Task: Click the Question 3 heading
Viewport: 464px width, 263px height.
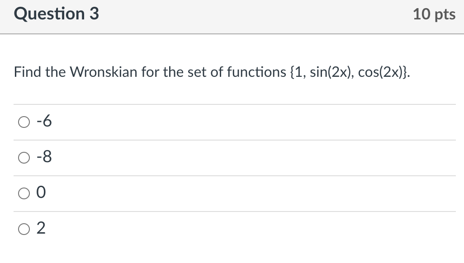Action: (x=57, y=14)
